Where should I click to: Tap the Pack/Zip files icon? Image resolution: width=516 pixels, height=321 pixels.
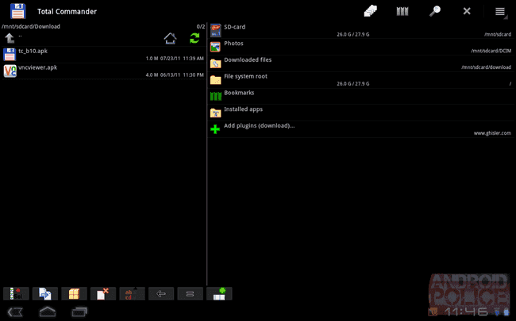click(74, 293)
